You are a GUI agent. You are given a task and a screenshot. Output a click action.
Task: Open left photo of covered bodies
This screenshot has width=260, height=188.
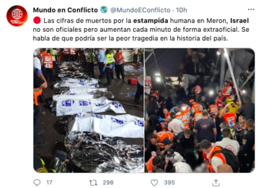(x=88, y=110)
